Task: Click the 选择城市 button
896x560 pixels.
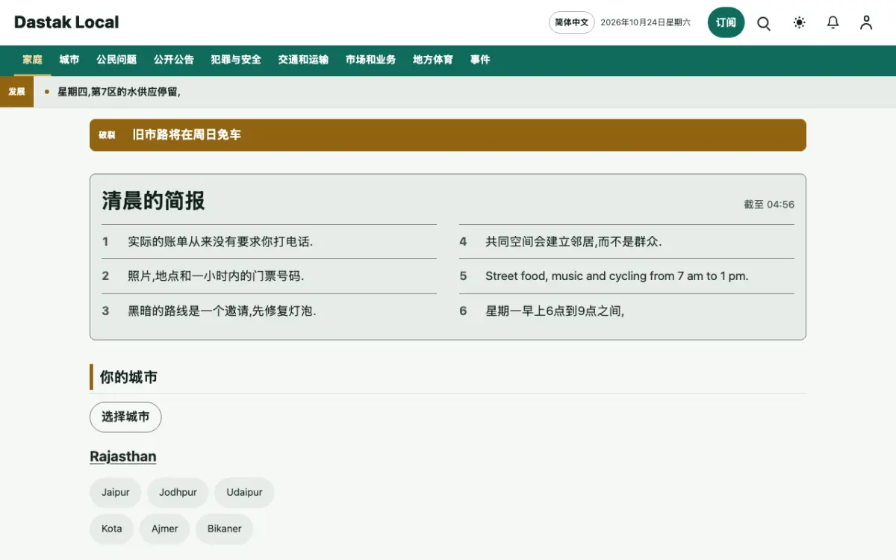Action: point(125,417)
